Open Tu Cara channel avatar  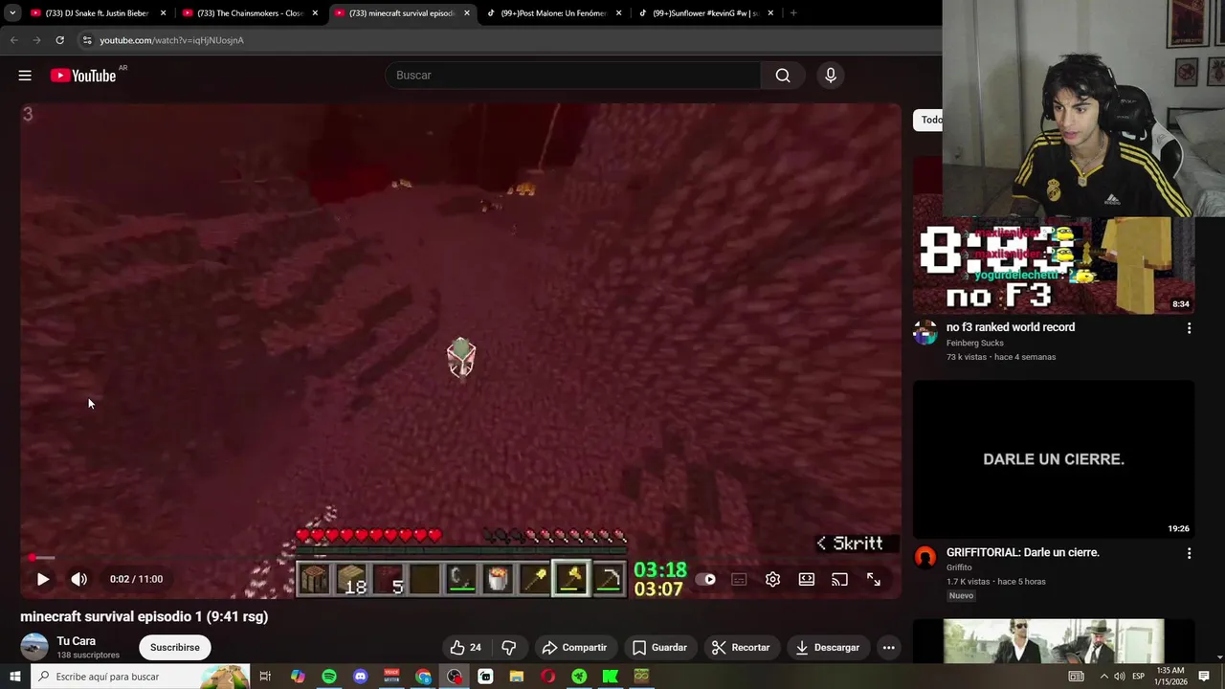coord(34,647)
